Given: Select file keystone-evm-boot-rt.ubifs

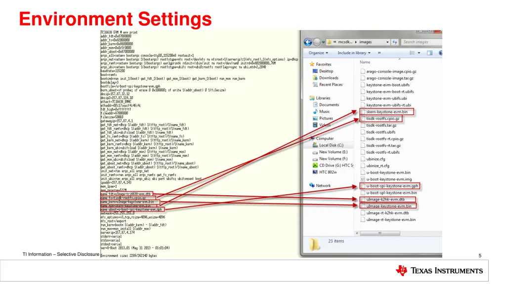Looking at the screenshot, I should (390, 92).
